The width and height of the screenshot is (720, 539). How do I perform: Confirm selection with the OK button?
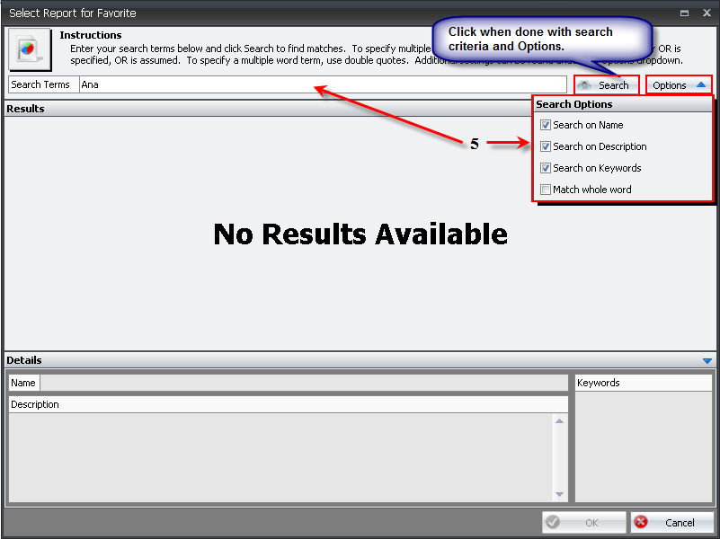583,522
